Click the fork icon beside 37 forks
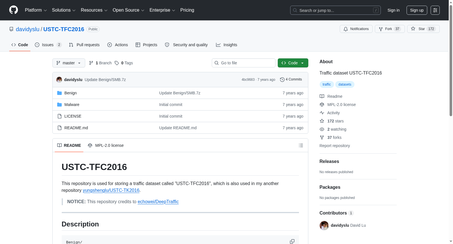453x244 pixels. point(322,137)
